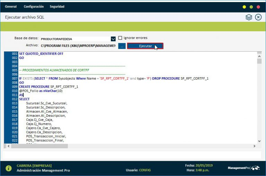Click CREATE PROCEDURE SP_RPT_CORTFF_1 line
This screenshot has height=176, width=266.
[x=48, y=87]
